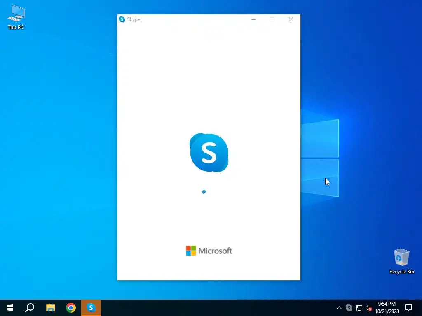Open the This PC desktop icon
Viewport: 422px width, 316px height.
click(16, 17)
